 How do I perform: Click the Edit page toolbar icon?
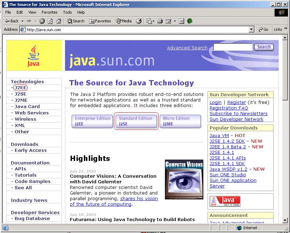point(168,21)
